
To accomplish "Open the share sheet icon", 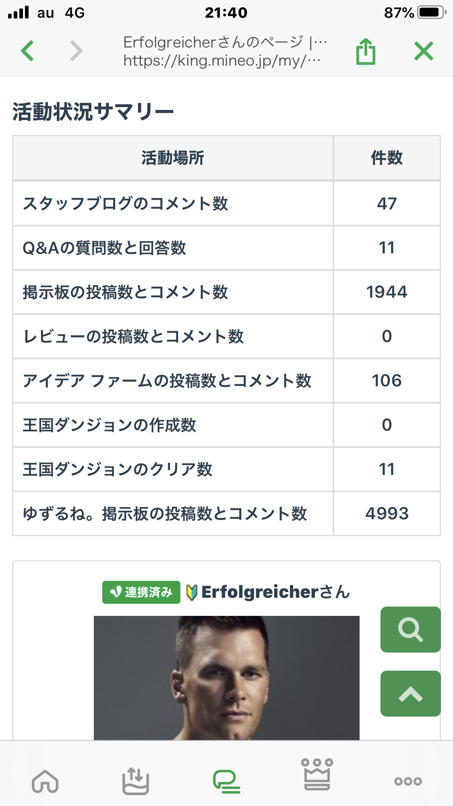I will tap(366, 51).
